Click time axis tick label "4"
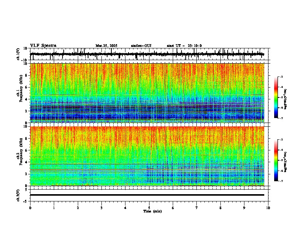Viewport: 302px width, 233px height. tap(125, 208)
